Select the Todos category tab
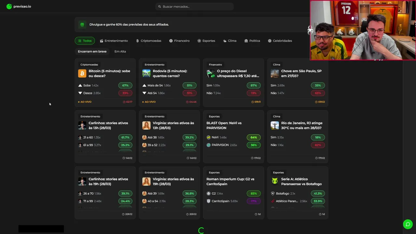This screenshot has height=234, width=416. [x=85, y=41]
